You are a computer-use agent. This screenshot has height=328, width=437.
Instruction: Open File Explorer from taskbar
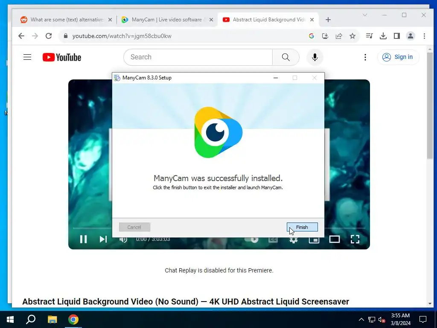[52, 319]
